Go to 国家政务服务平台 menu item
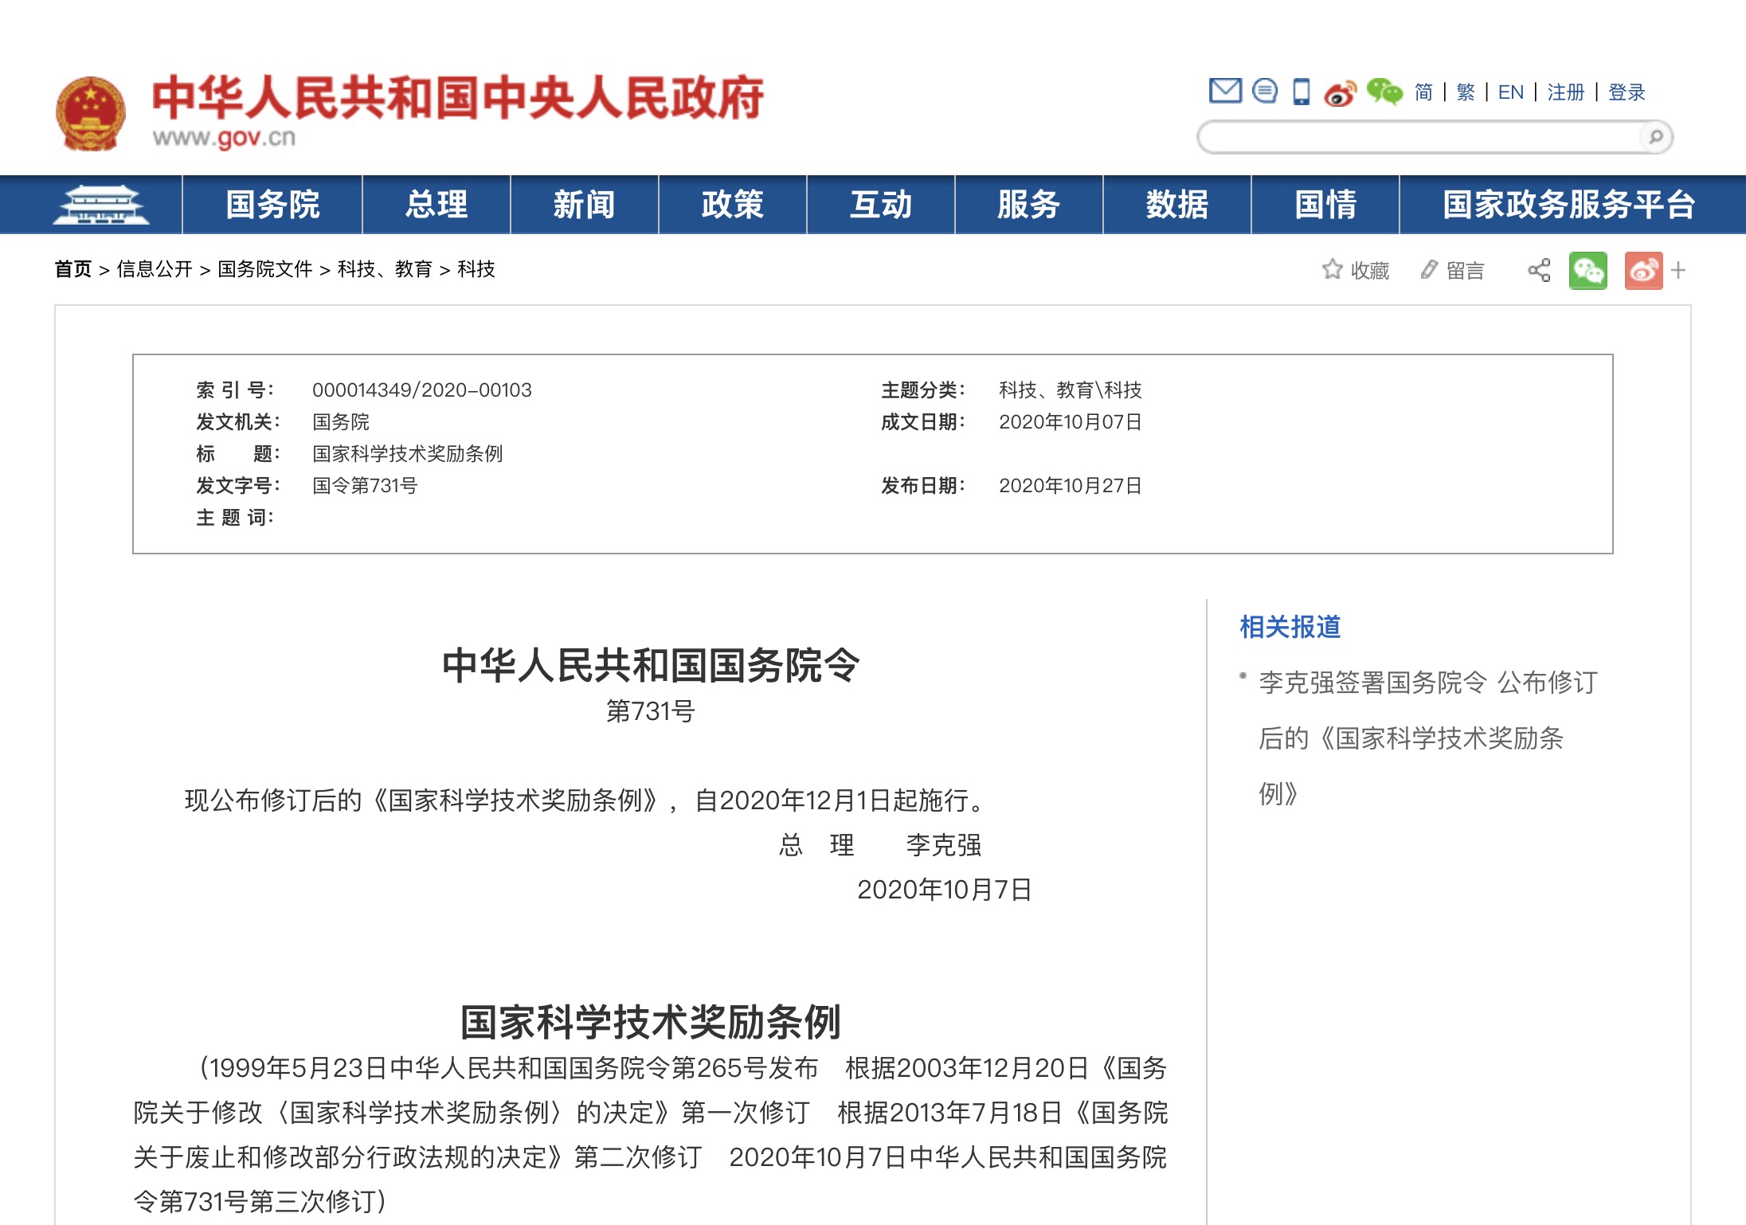1746x1225 pixels. [1568, 205]
